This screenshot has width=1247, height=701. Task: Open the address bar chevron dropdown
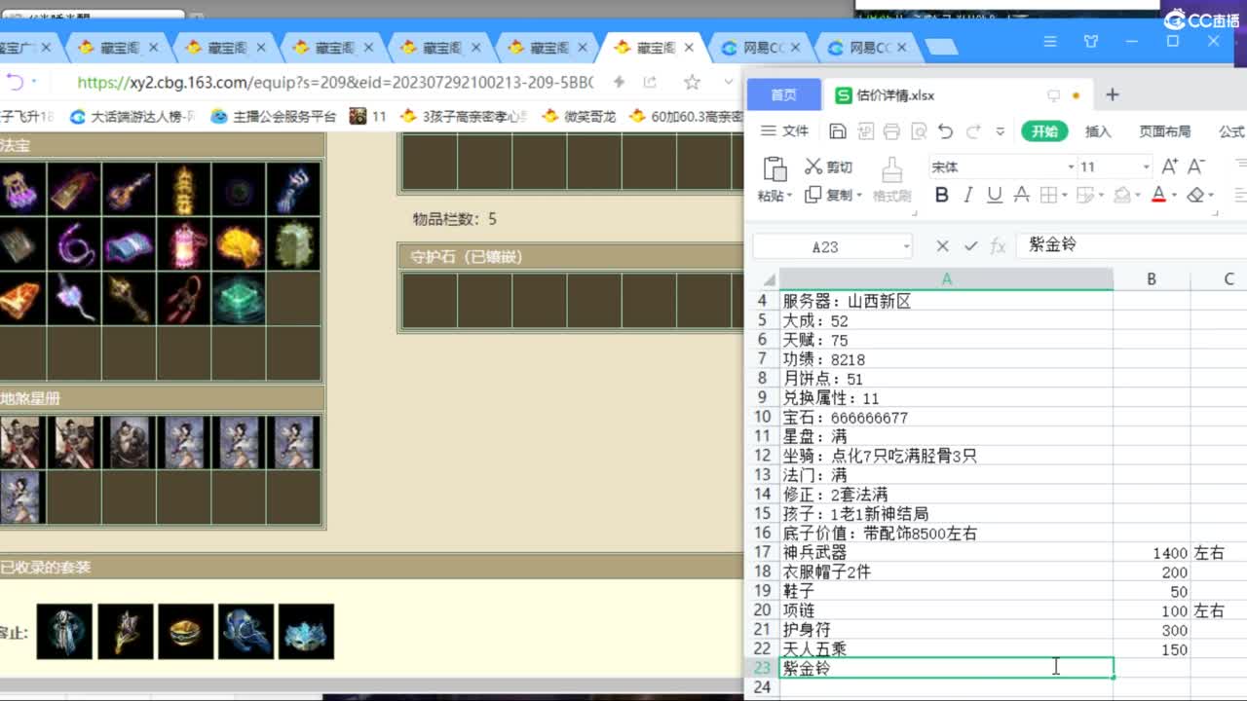(x=728, y=82)
